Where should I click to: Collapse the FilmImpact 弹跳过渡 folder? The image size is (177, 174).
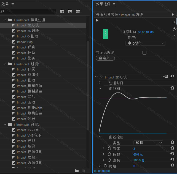[x=5, y=20]
